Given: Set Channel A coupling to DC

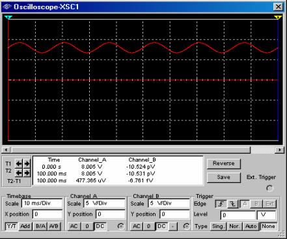Looking at the screenshot, I should [x=100, y=226].
